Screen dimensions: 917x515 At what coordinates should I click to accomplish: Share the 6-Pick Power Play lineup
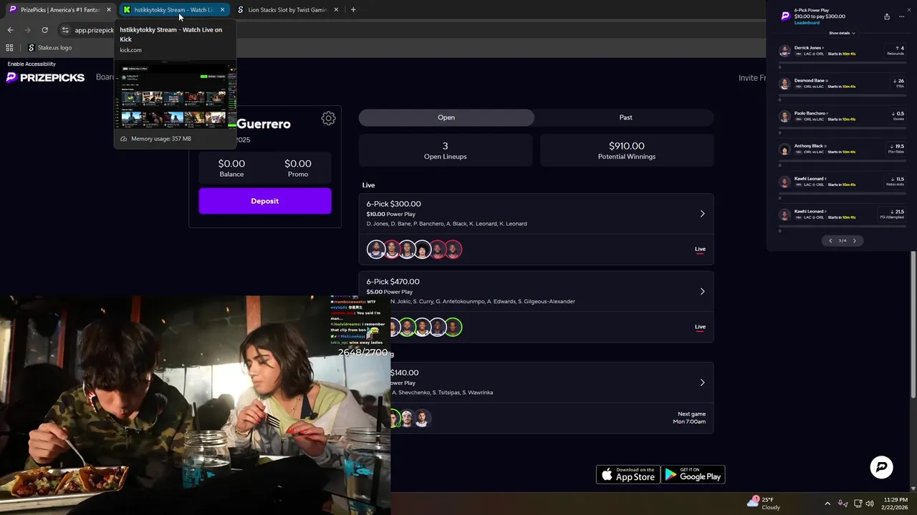click(x=887, y=16)
